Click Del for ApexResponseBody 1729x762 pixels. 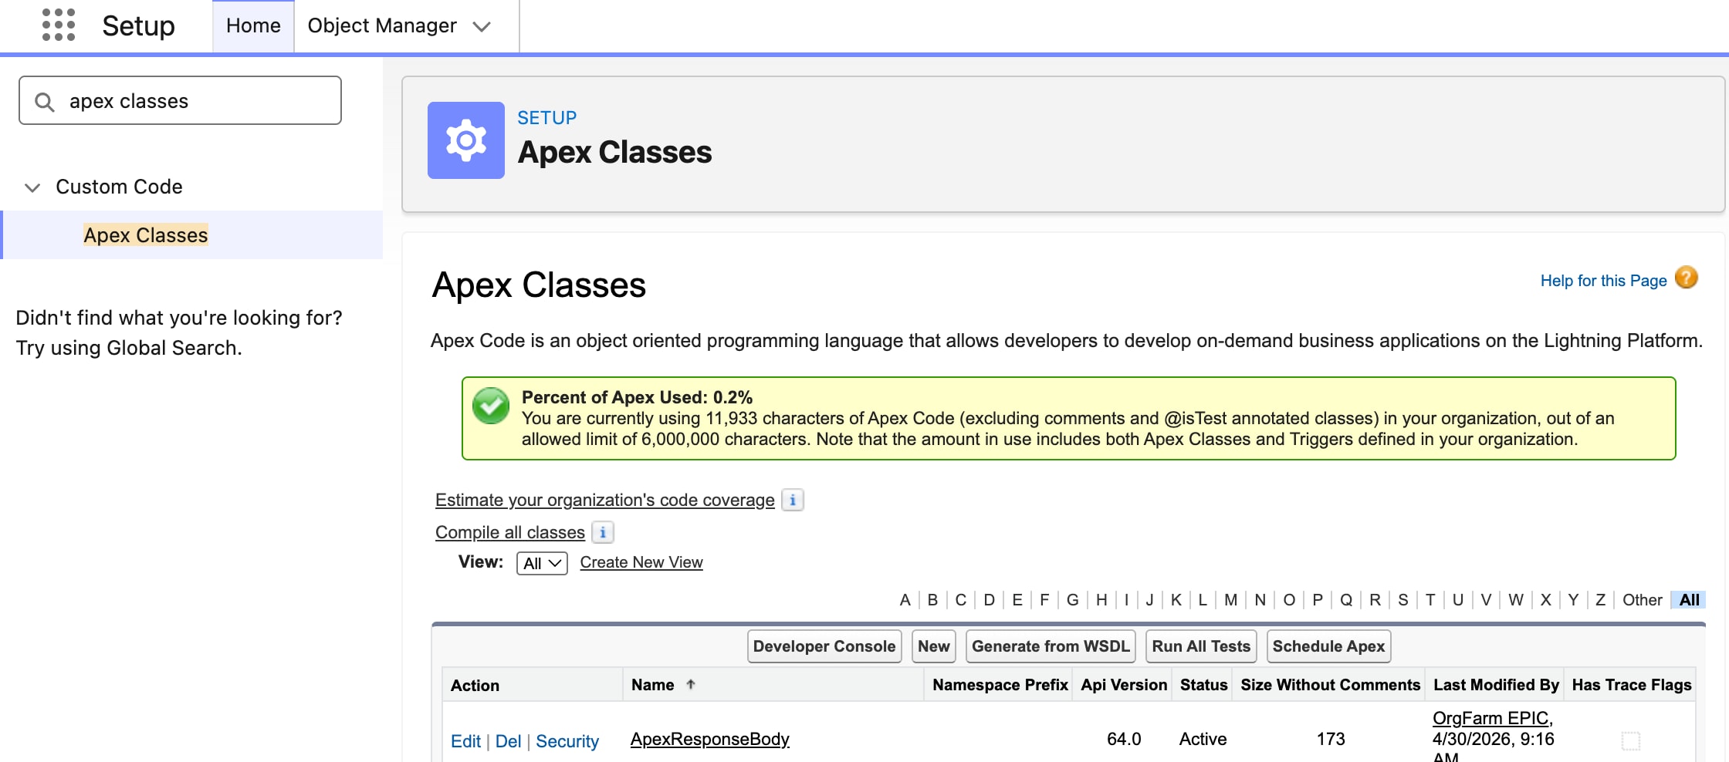coord(508,741)
